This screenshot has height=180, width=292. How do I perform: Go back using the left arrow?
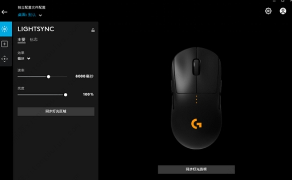pos(4,12)
